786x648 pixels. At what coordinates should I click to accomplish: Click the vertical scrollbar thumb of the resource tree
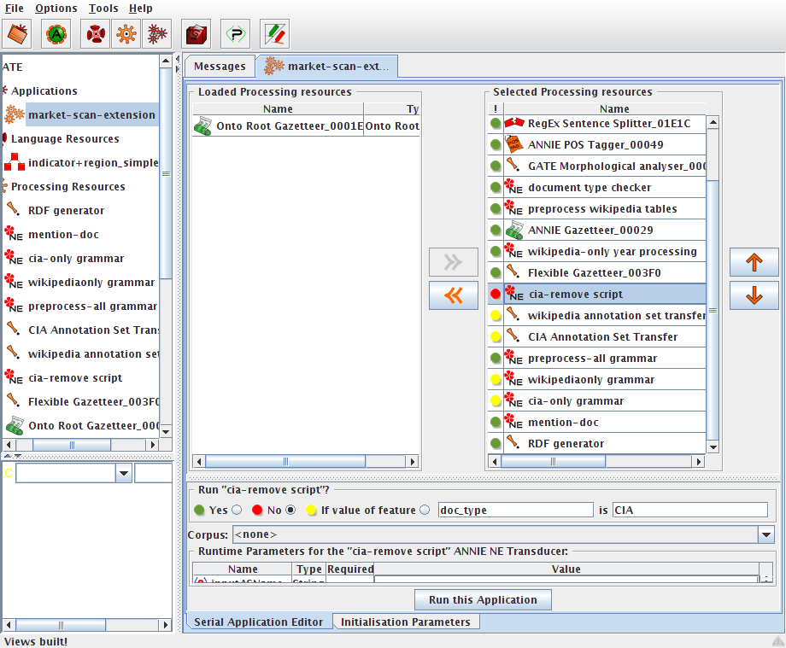[x=166, y=172]
